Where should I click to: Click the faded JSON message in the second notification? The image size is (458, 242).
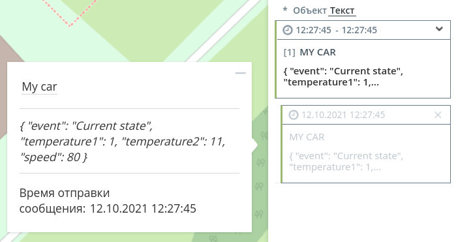click(x=346, y=161)
